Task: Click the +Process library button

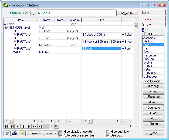Action: pos(153,86)
